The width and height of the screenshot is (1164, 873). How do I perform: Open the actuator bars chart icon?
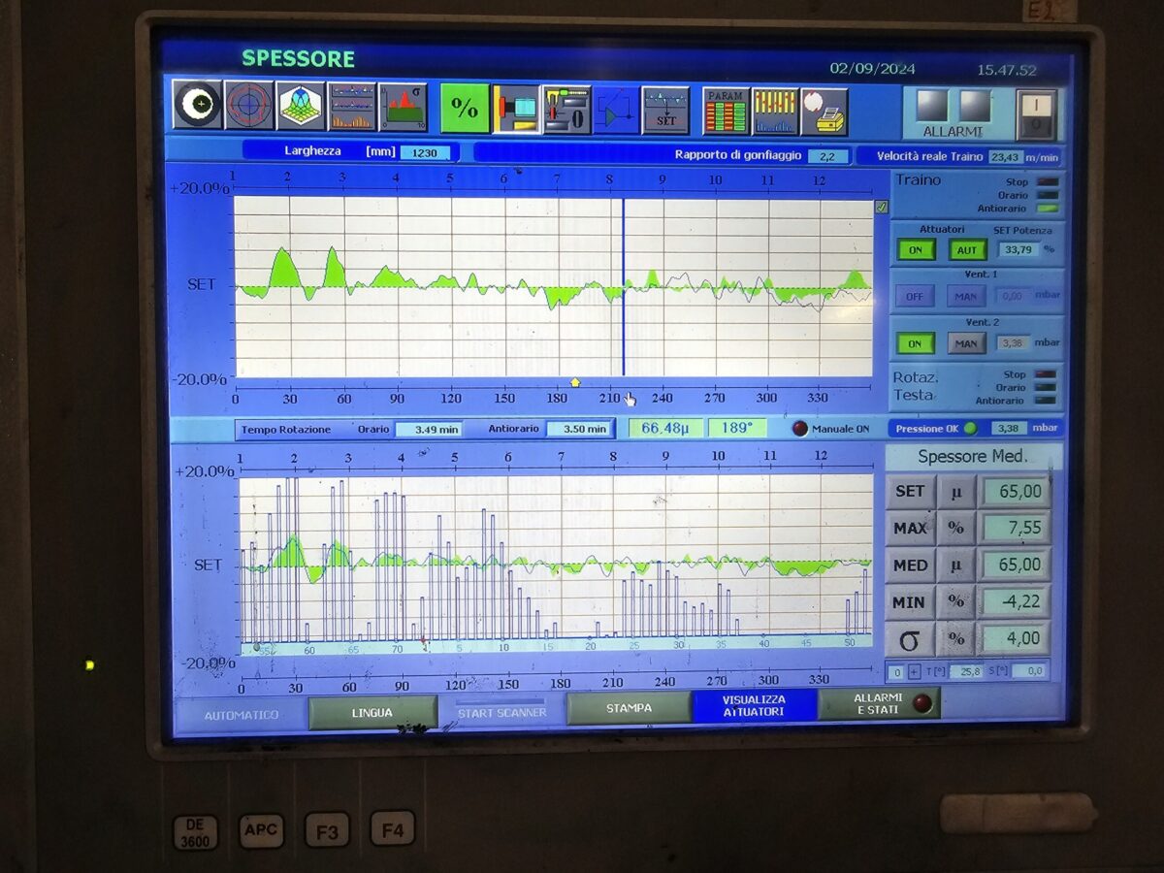click(775, 112)
